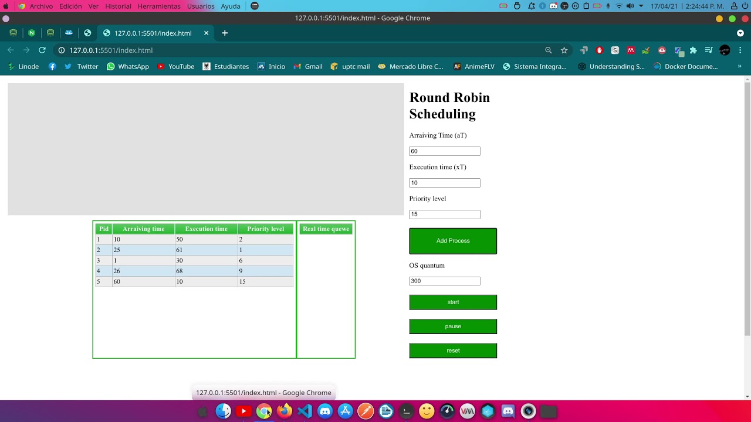This screenshot has height=422, width=751.
Task: Open a new tab with the plus button
Action: pos(225,33)
